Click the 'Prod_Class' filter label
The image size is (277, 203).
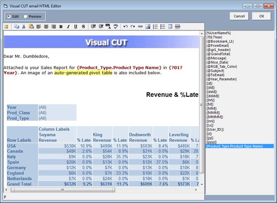coord(18,113)
